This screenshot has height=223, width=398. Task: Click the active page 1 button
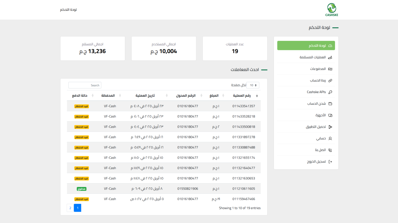pos(78,208)
